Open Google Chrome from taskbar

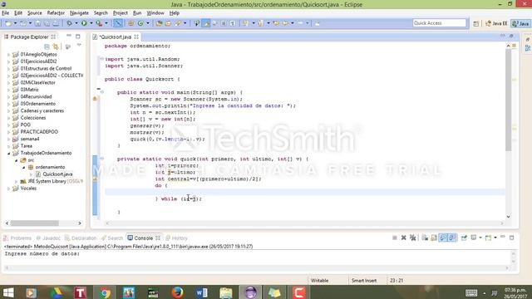click(x=105, y=292)
